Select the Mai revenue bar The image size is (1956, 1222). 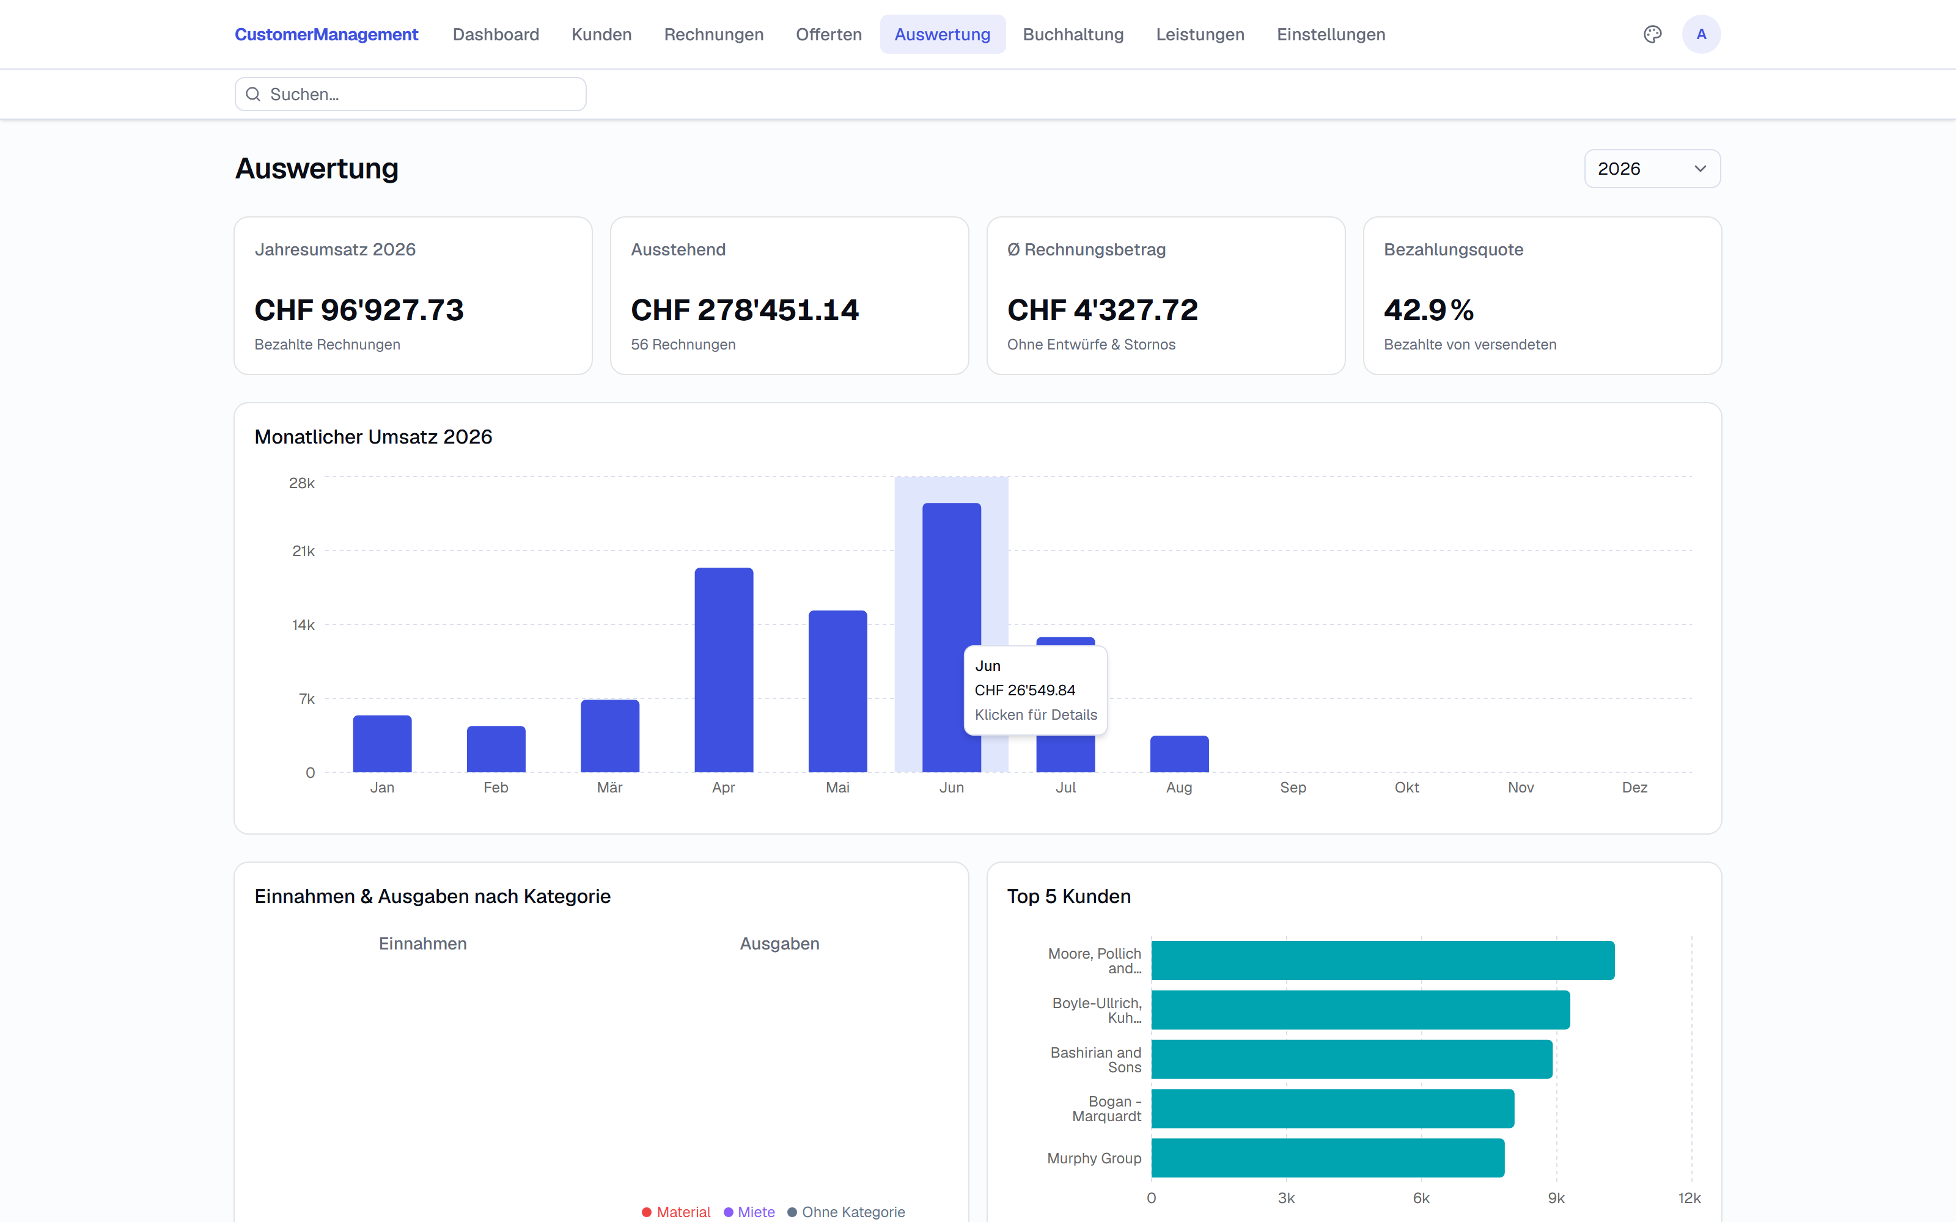pyautogui.click(x=838, y=692)
